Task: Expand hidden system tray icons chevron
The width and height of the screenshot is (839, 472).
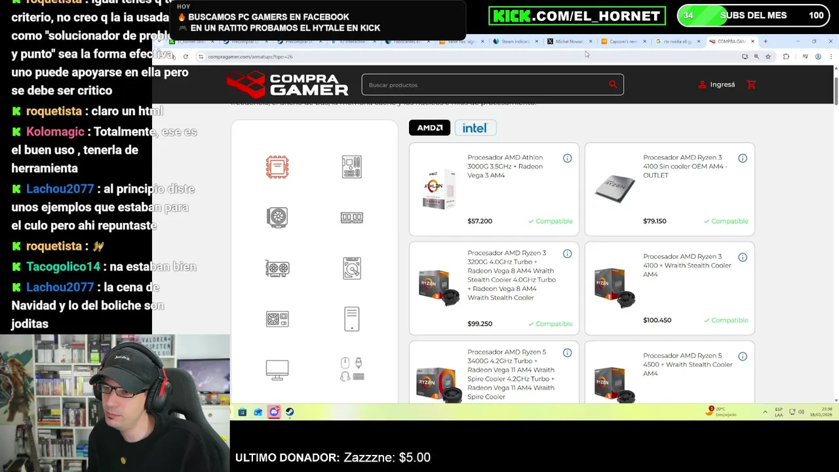Action: (765, 412)
